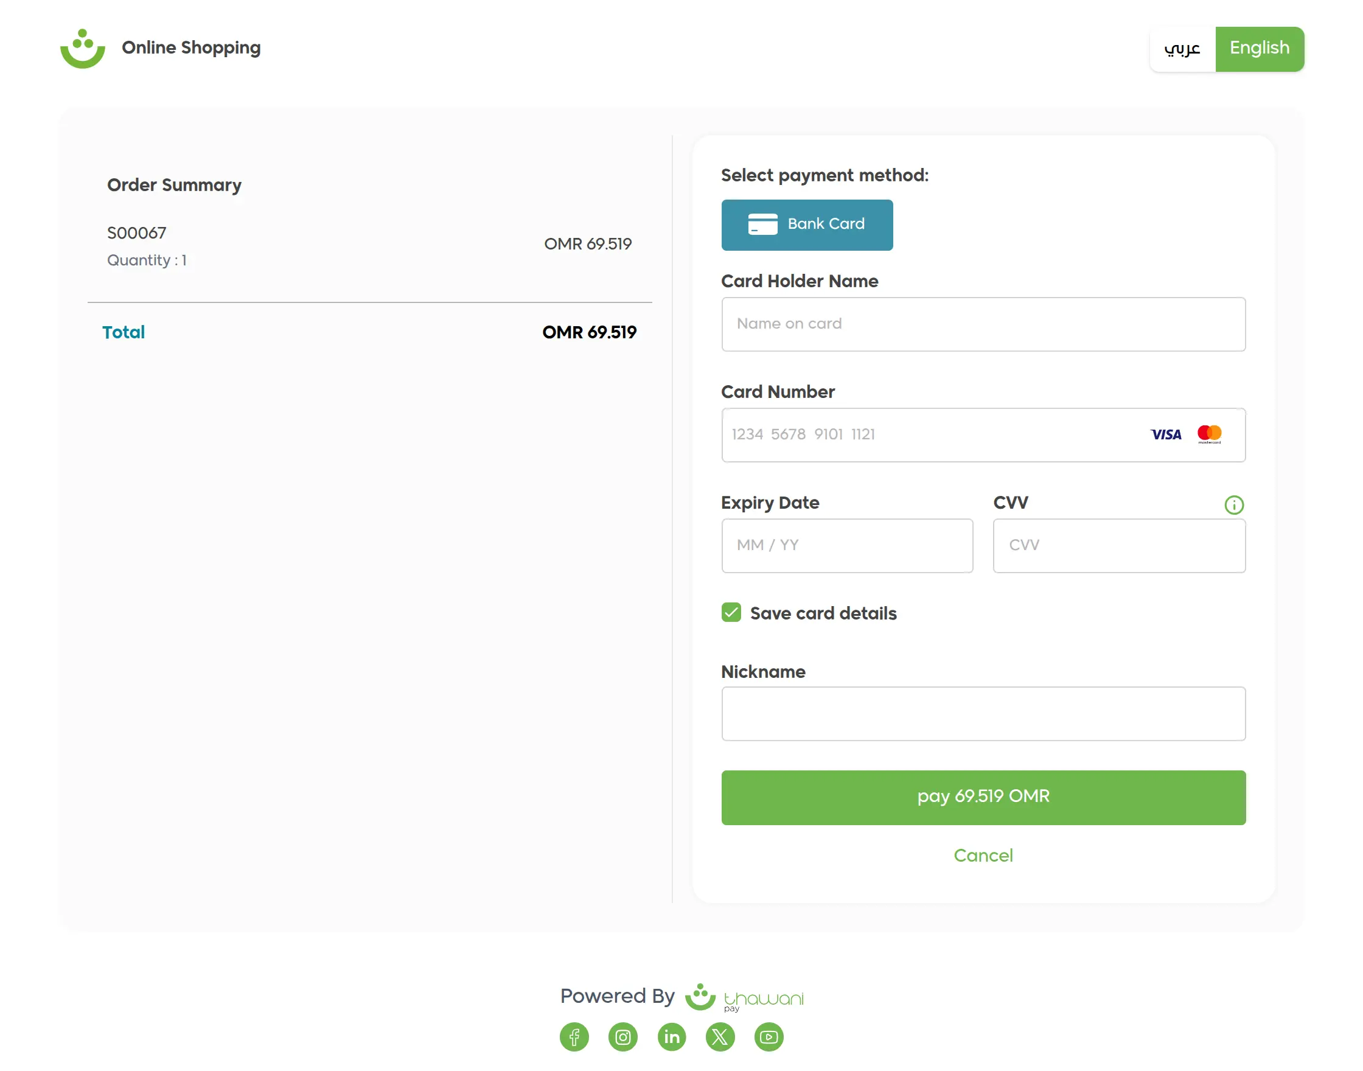Focus the Card Holder Name field
This screenshot has height=1071, width=1363.
pos(983,324)
